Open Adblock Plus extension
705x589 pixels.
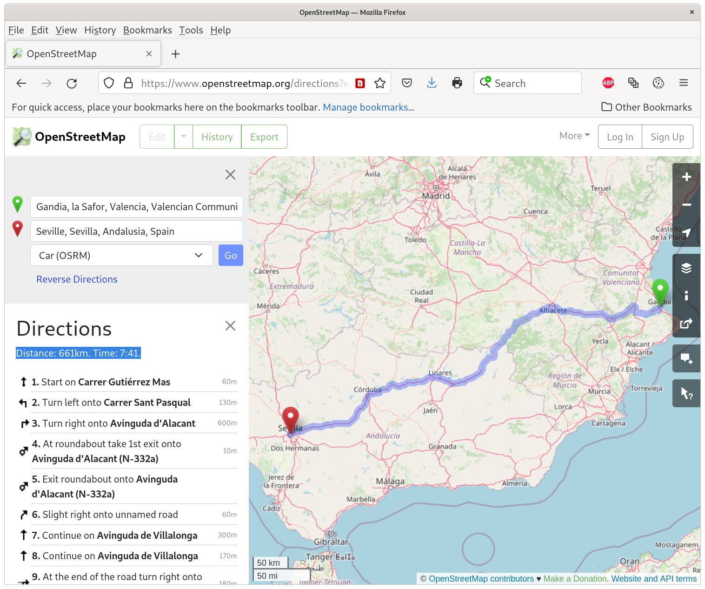pyautogui.click(x=608, y=83)
